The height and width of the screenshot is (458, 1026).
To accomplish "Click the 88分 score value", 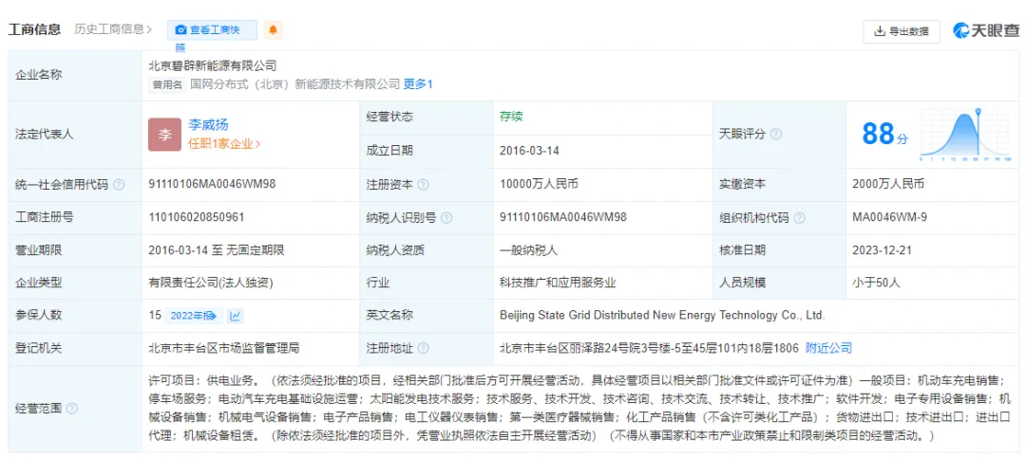I will point(884,134).
